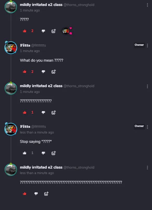The image size is (152, 210).
Task: Open options menu for first comment
Action: click(147, 5)
